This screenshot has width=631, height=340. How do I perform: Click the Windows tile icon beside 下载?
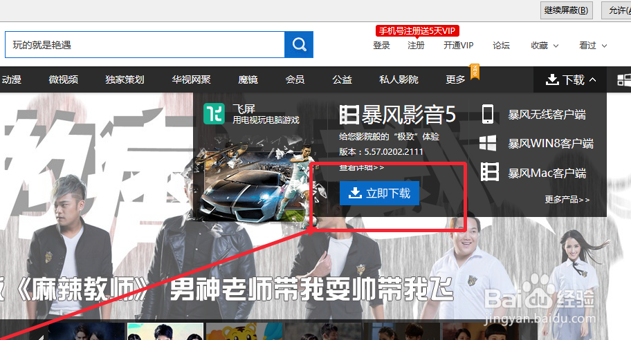click(x=624, y=79)
